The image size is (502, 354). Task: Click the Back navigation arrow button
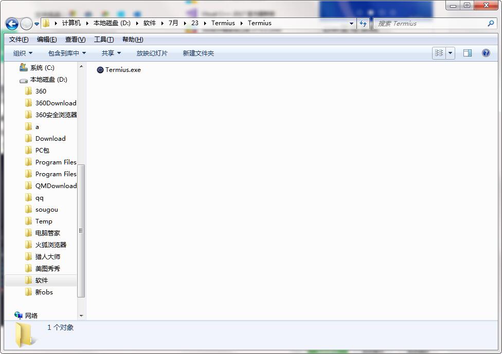[x=12, y=24]
